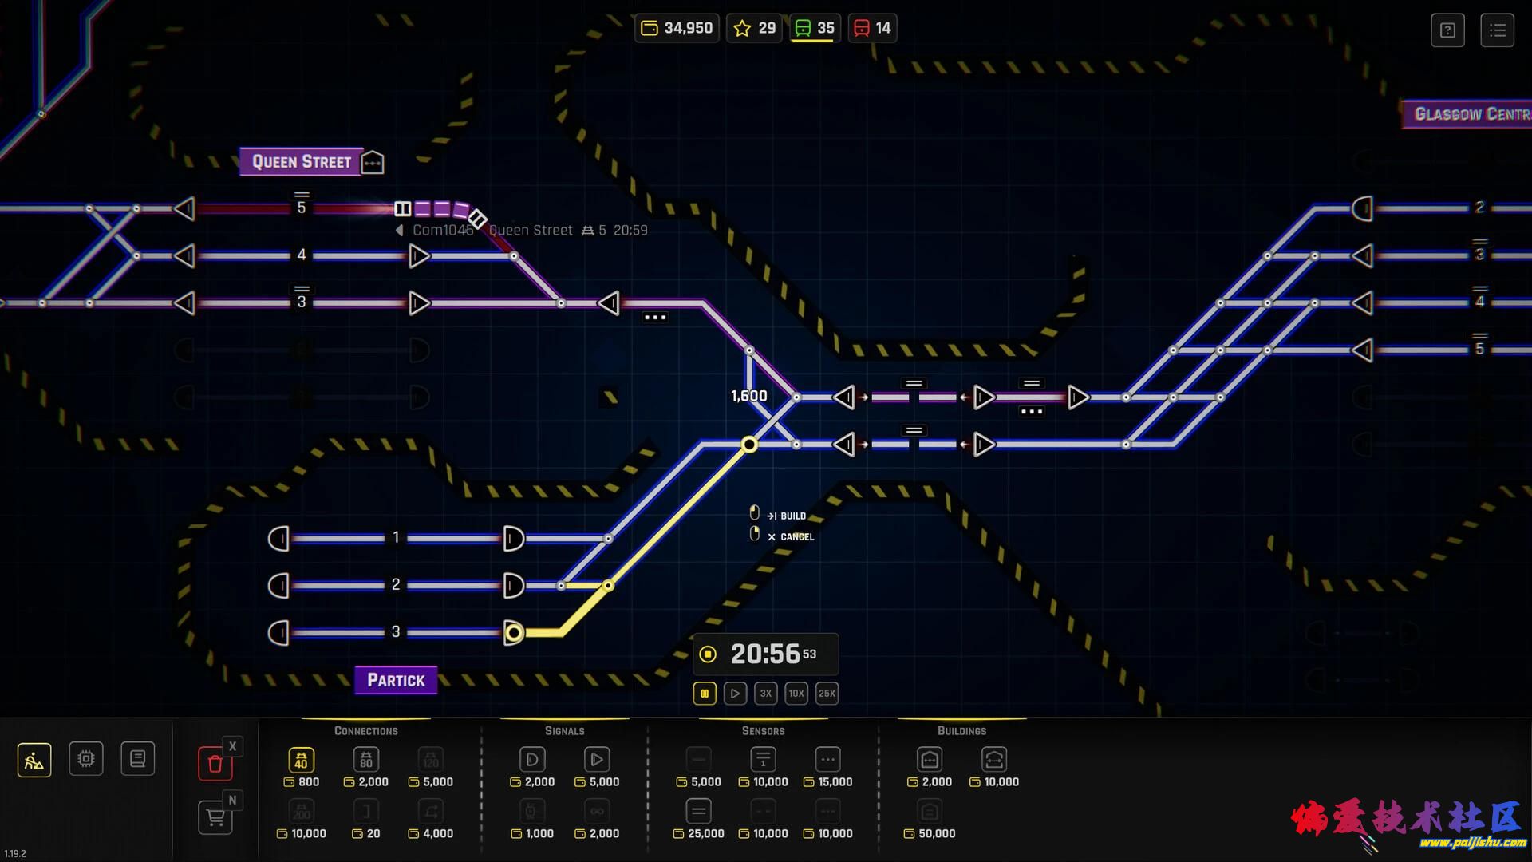Expand the Queen Street station building icon

pyautogui.click(x=373, y=163)
